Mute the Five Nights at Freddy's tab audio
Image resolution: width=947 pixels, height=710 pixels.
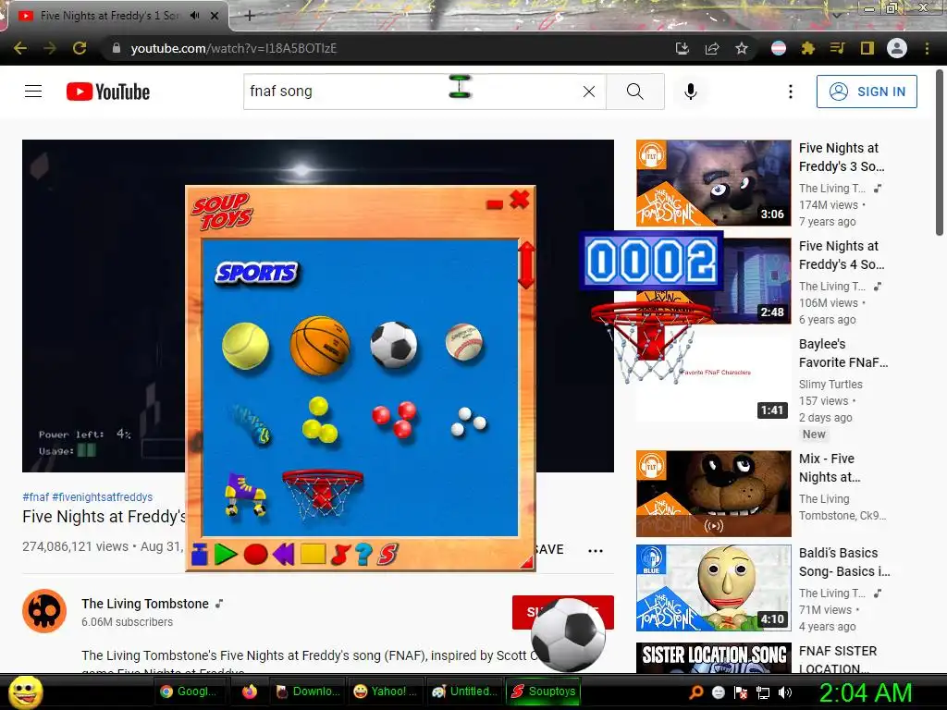tap(194, 16)
